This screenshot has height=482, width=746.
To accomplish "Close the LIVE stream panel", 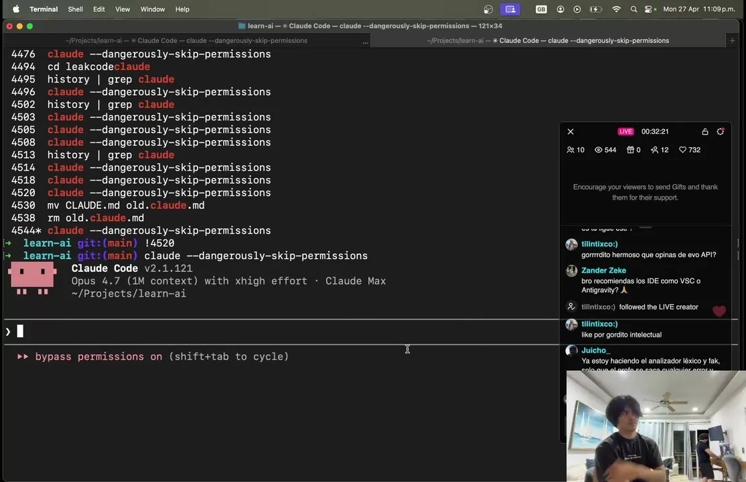I will click(571, 131).
